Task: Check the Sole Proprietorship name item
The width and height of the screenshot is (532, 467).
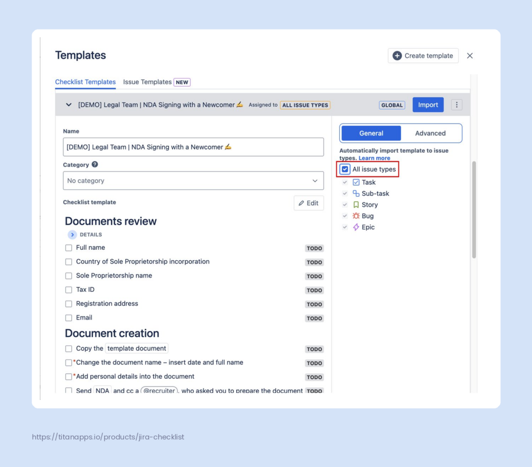Action: 69,276
